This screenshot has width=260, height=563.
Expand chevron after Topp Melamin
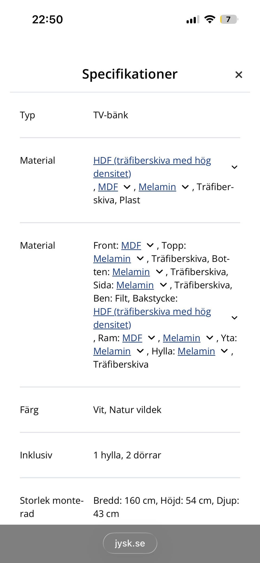pyautogui.click(x=140, y=259)
